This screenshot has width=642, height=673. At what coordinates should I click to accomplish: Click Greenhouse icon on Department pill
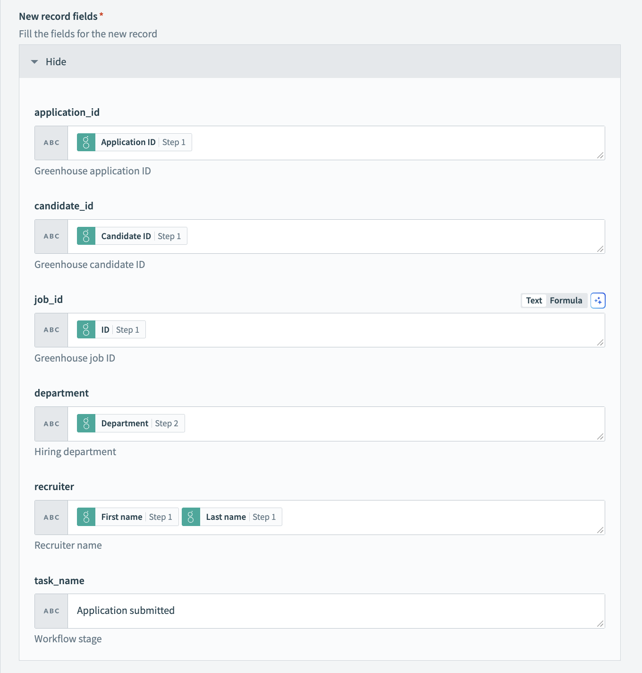[86, 423]
